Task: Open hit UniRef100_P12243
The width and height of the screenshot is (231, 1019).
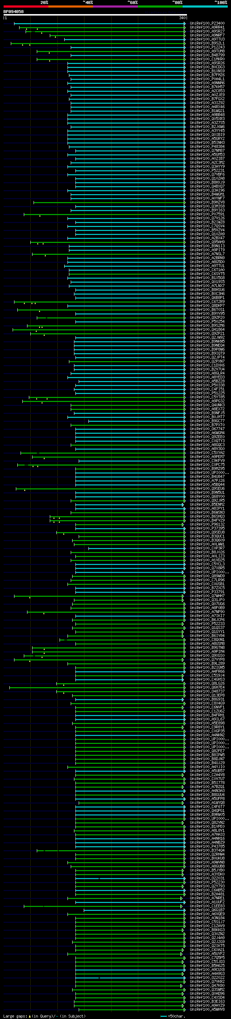Action: (x=207, y=47)
